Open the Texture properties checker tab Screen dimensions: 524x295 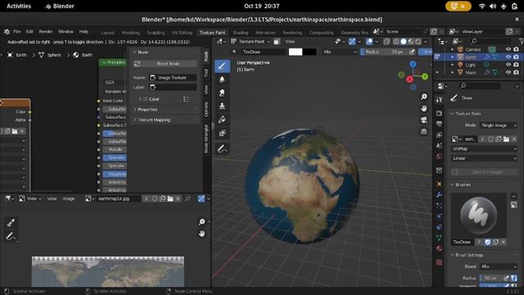pyautogui.click(x=439, y=262)
